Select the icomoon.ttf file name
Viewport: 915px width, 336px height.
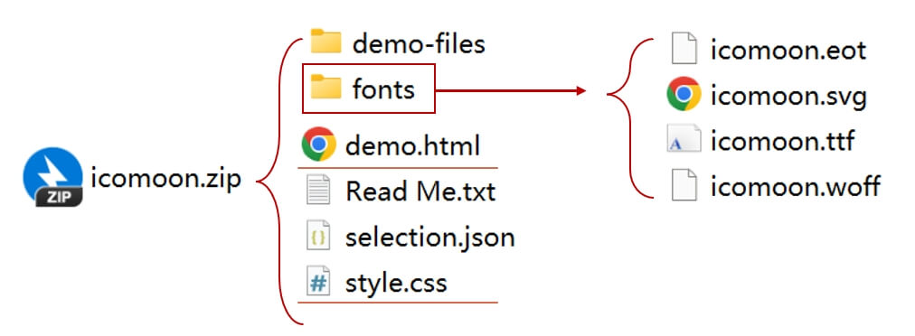click(x=782, y=142)
